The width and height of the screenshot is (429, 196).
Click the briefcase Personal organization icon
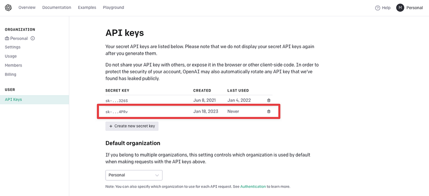click(x=7, y=39)
